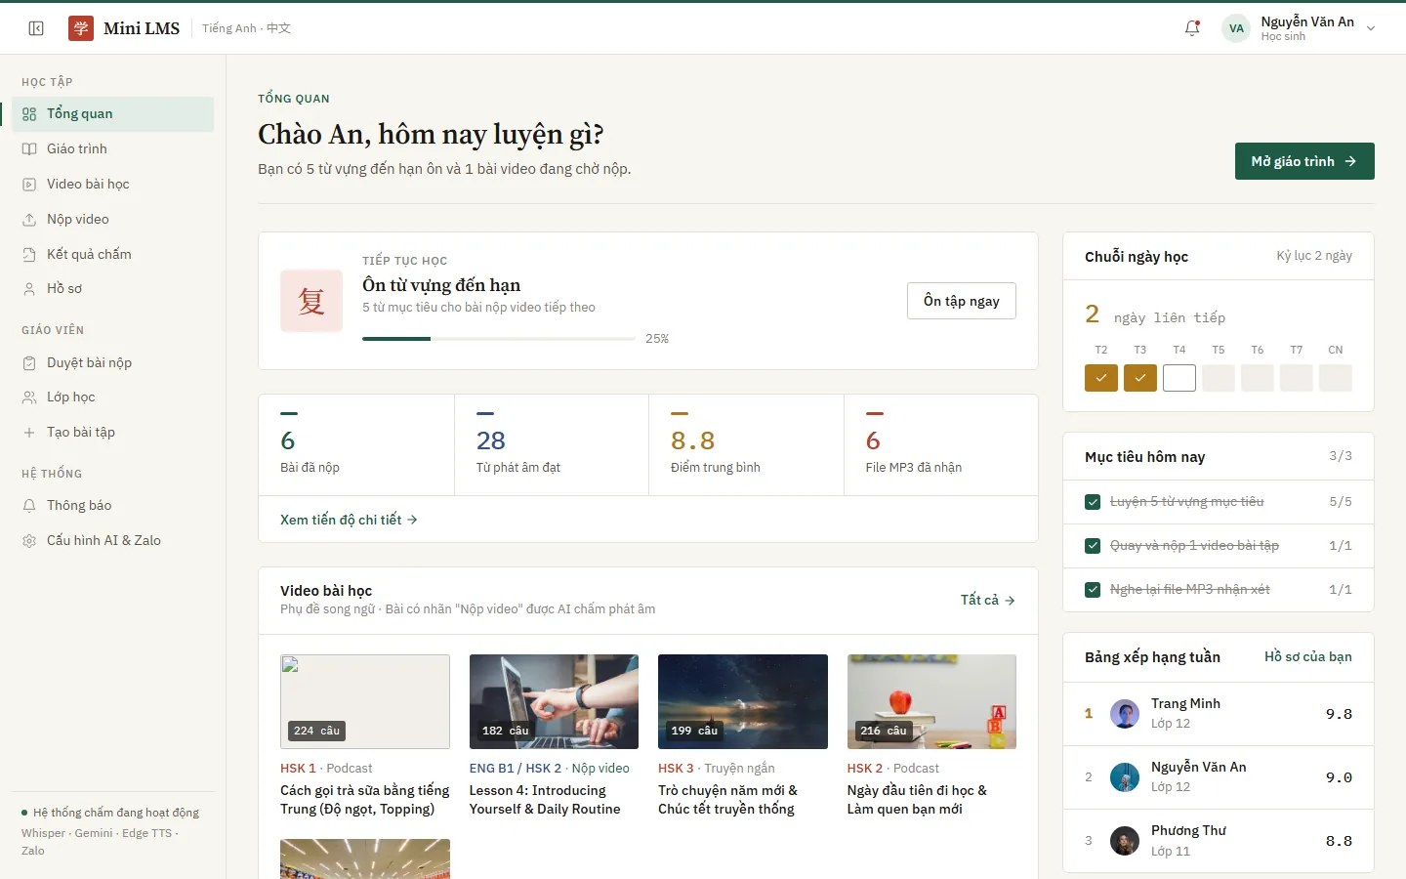The width and height of the screenshot is (1406, 879).
Task: Expand the Nguyễn Văn An account dropdown
Action: 1371,28
